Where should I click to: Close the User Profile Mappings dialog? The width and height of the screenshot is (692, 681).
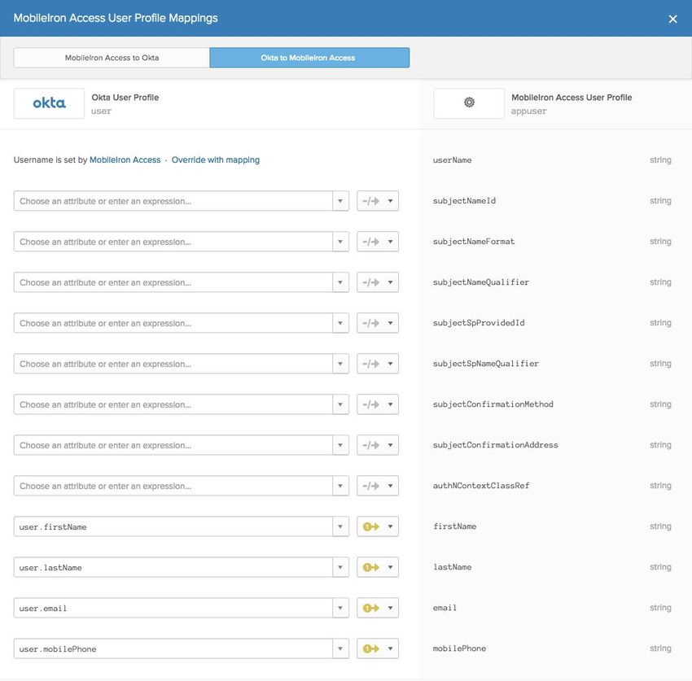coord(672,19)
